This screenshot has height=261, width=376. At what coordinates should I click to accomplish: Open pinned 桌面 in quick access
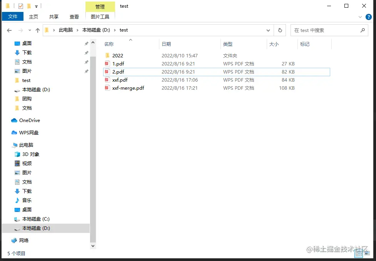tap(27, 43)
